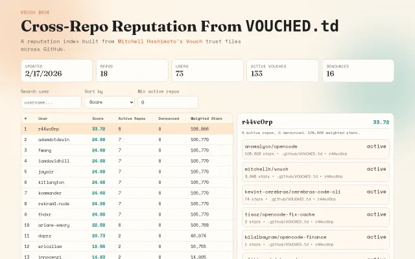Viewport: 415px width, 259px height.
Task: Click the Min active repos field
Action: click(168, 102)
